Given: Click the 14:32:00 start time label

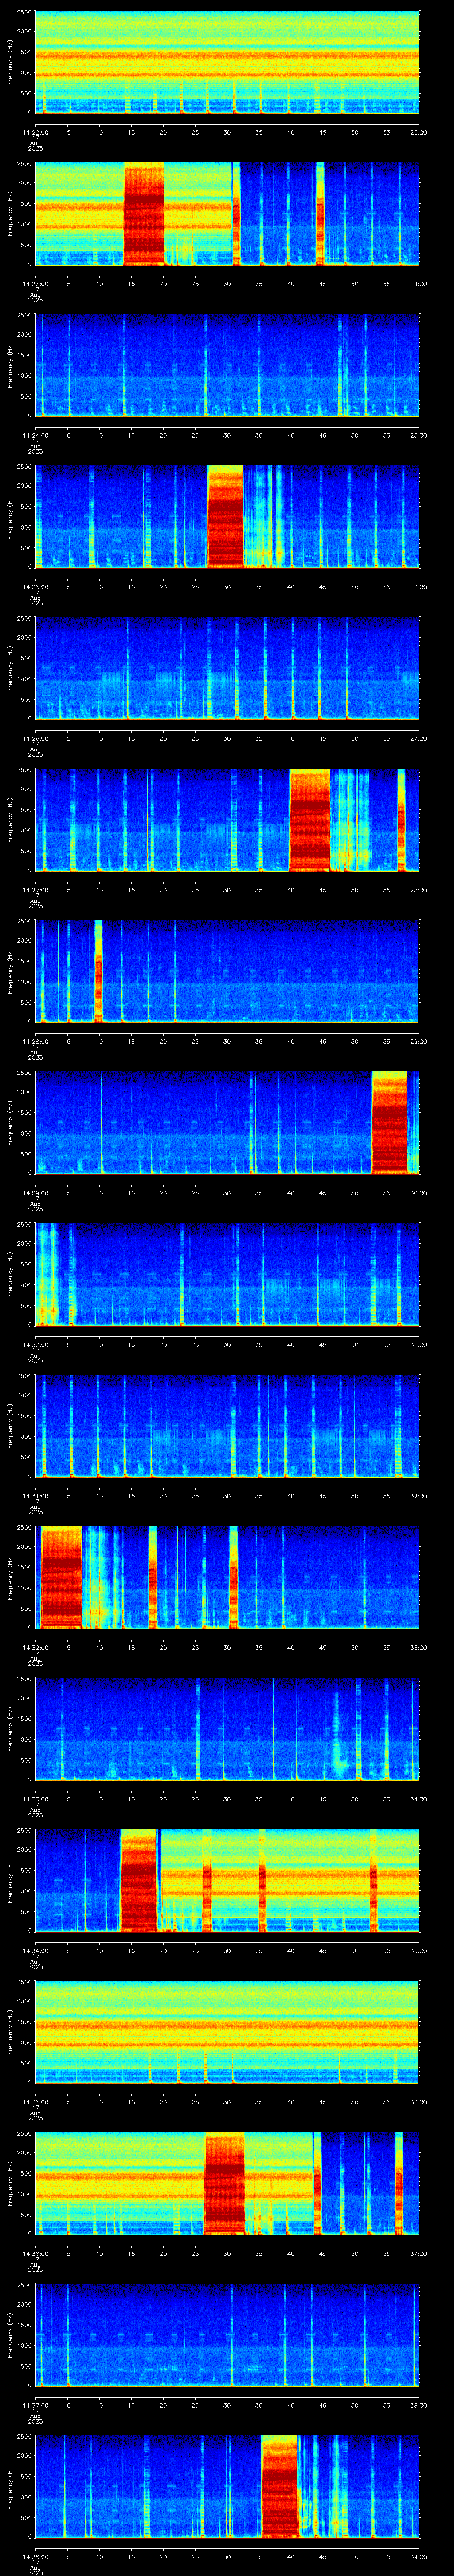Looking at the screenshot, I should pos(36,1647).
